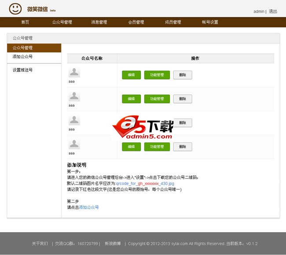Open the 成员管理 menu item
The width and height of the screenshot is (286, 255).
pyautogui.click(x=173, y=22)
